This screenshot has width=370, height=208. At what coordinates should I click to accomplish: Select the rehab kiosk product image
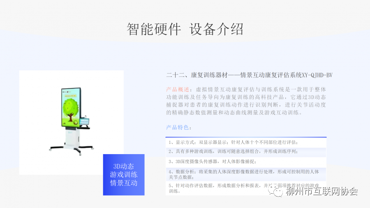point(71,122)
